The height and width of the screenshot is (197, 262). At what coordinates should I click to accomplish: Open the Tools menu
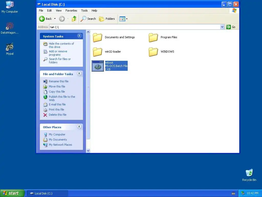pos(84,11)
